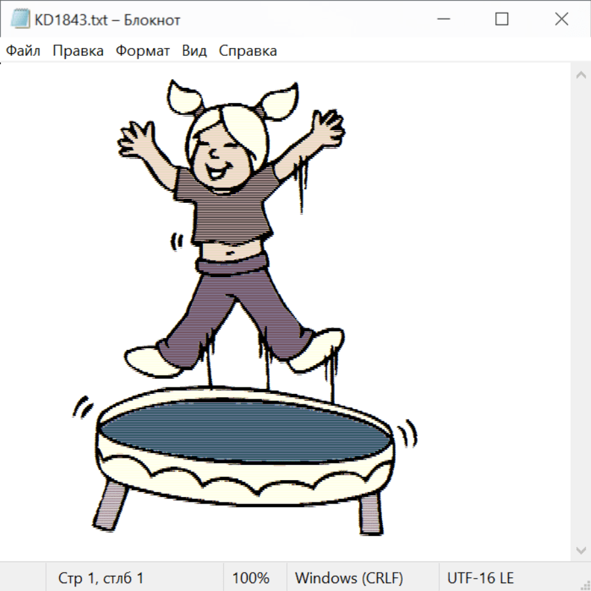Minimize the Блокнот window
The width and height of the screenshot is (591, 591).
click(x=442, y=20)
